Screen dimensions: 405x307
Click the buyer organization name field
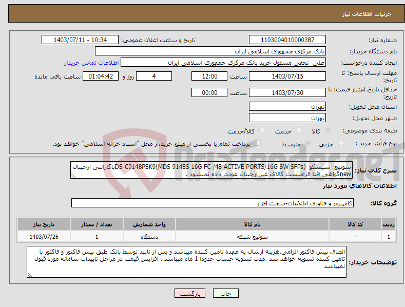coord(210,51)
